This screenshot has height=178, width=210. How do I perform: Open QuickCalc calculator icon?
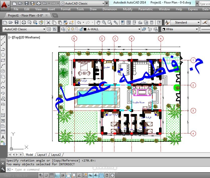point(152,22)
